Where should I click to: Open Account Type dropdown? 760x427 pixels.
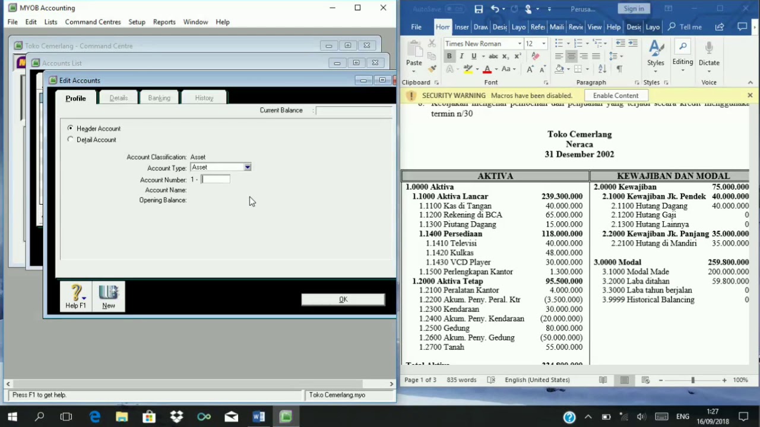[247, 167]
